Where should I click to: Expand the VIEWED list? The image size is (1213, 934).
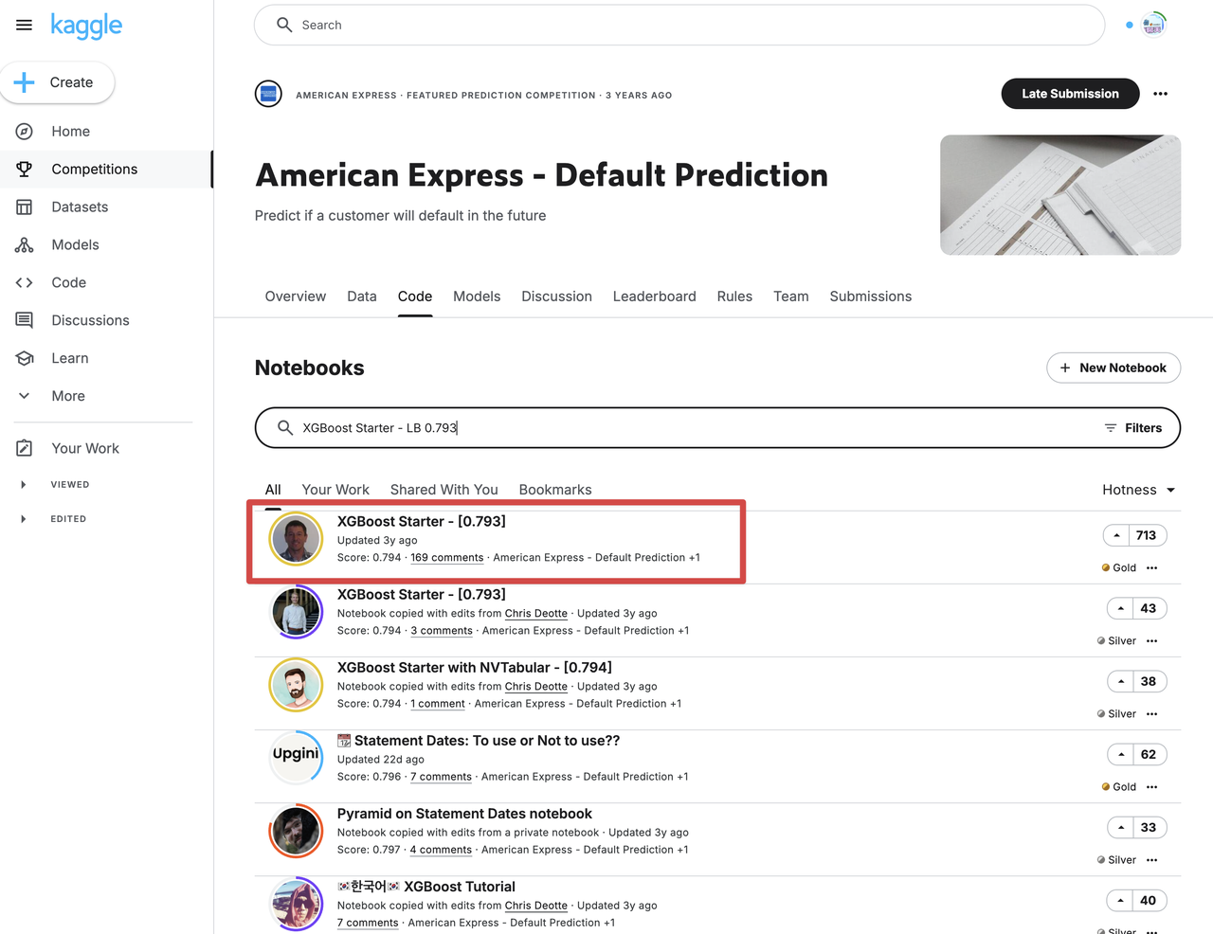tap(24, 485)
